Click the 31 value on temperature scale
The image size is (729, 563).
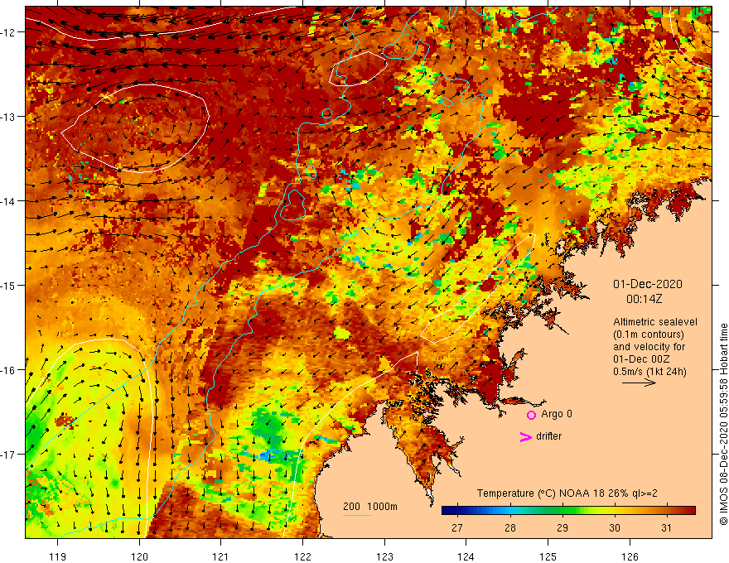point(666,527)
